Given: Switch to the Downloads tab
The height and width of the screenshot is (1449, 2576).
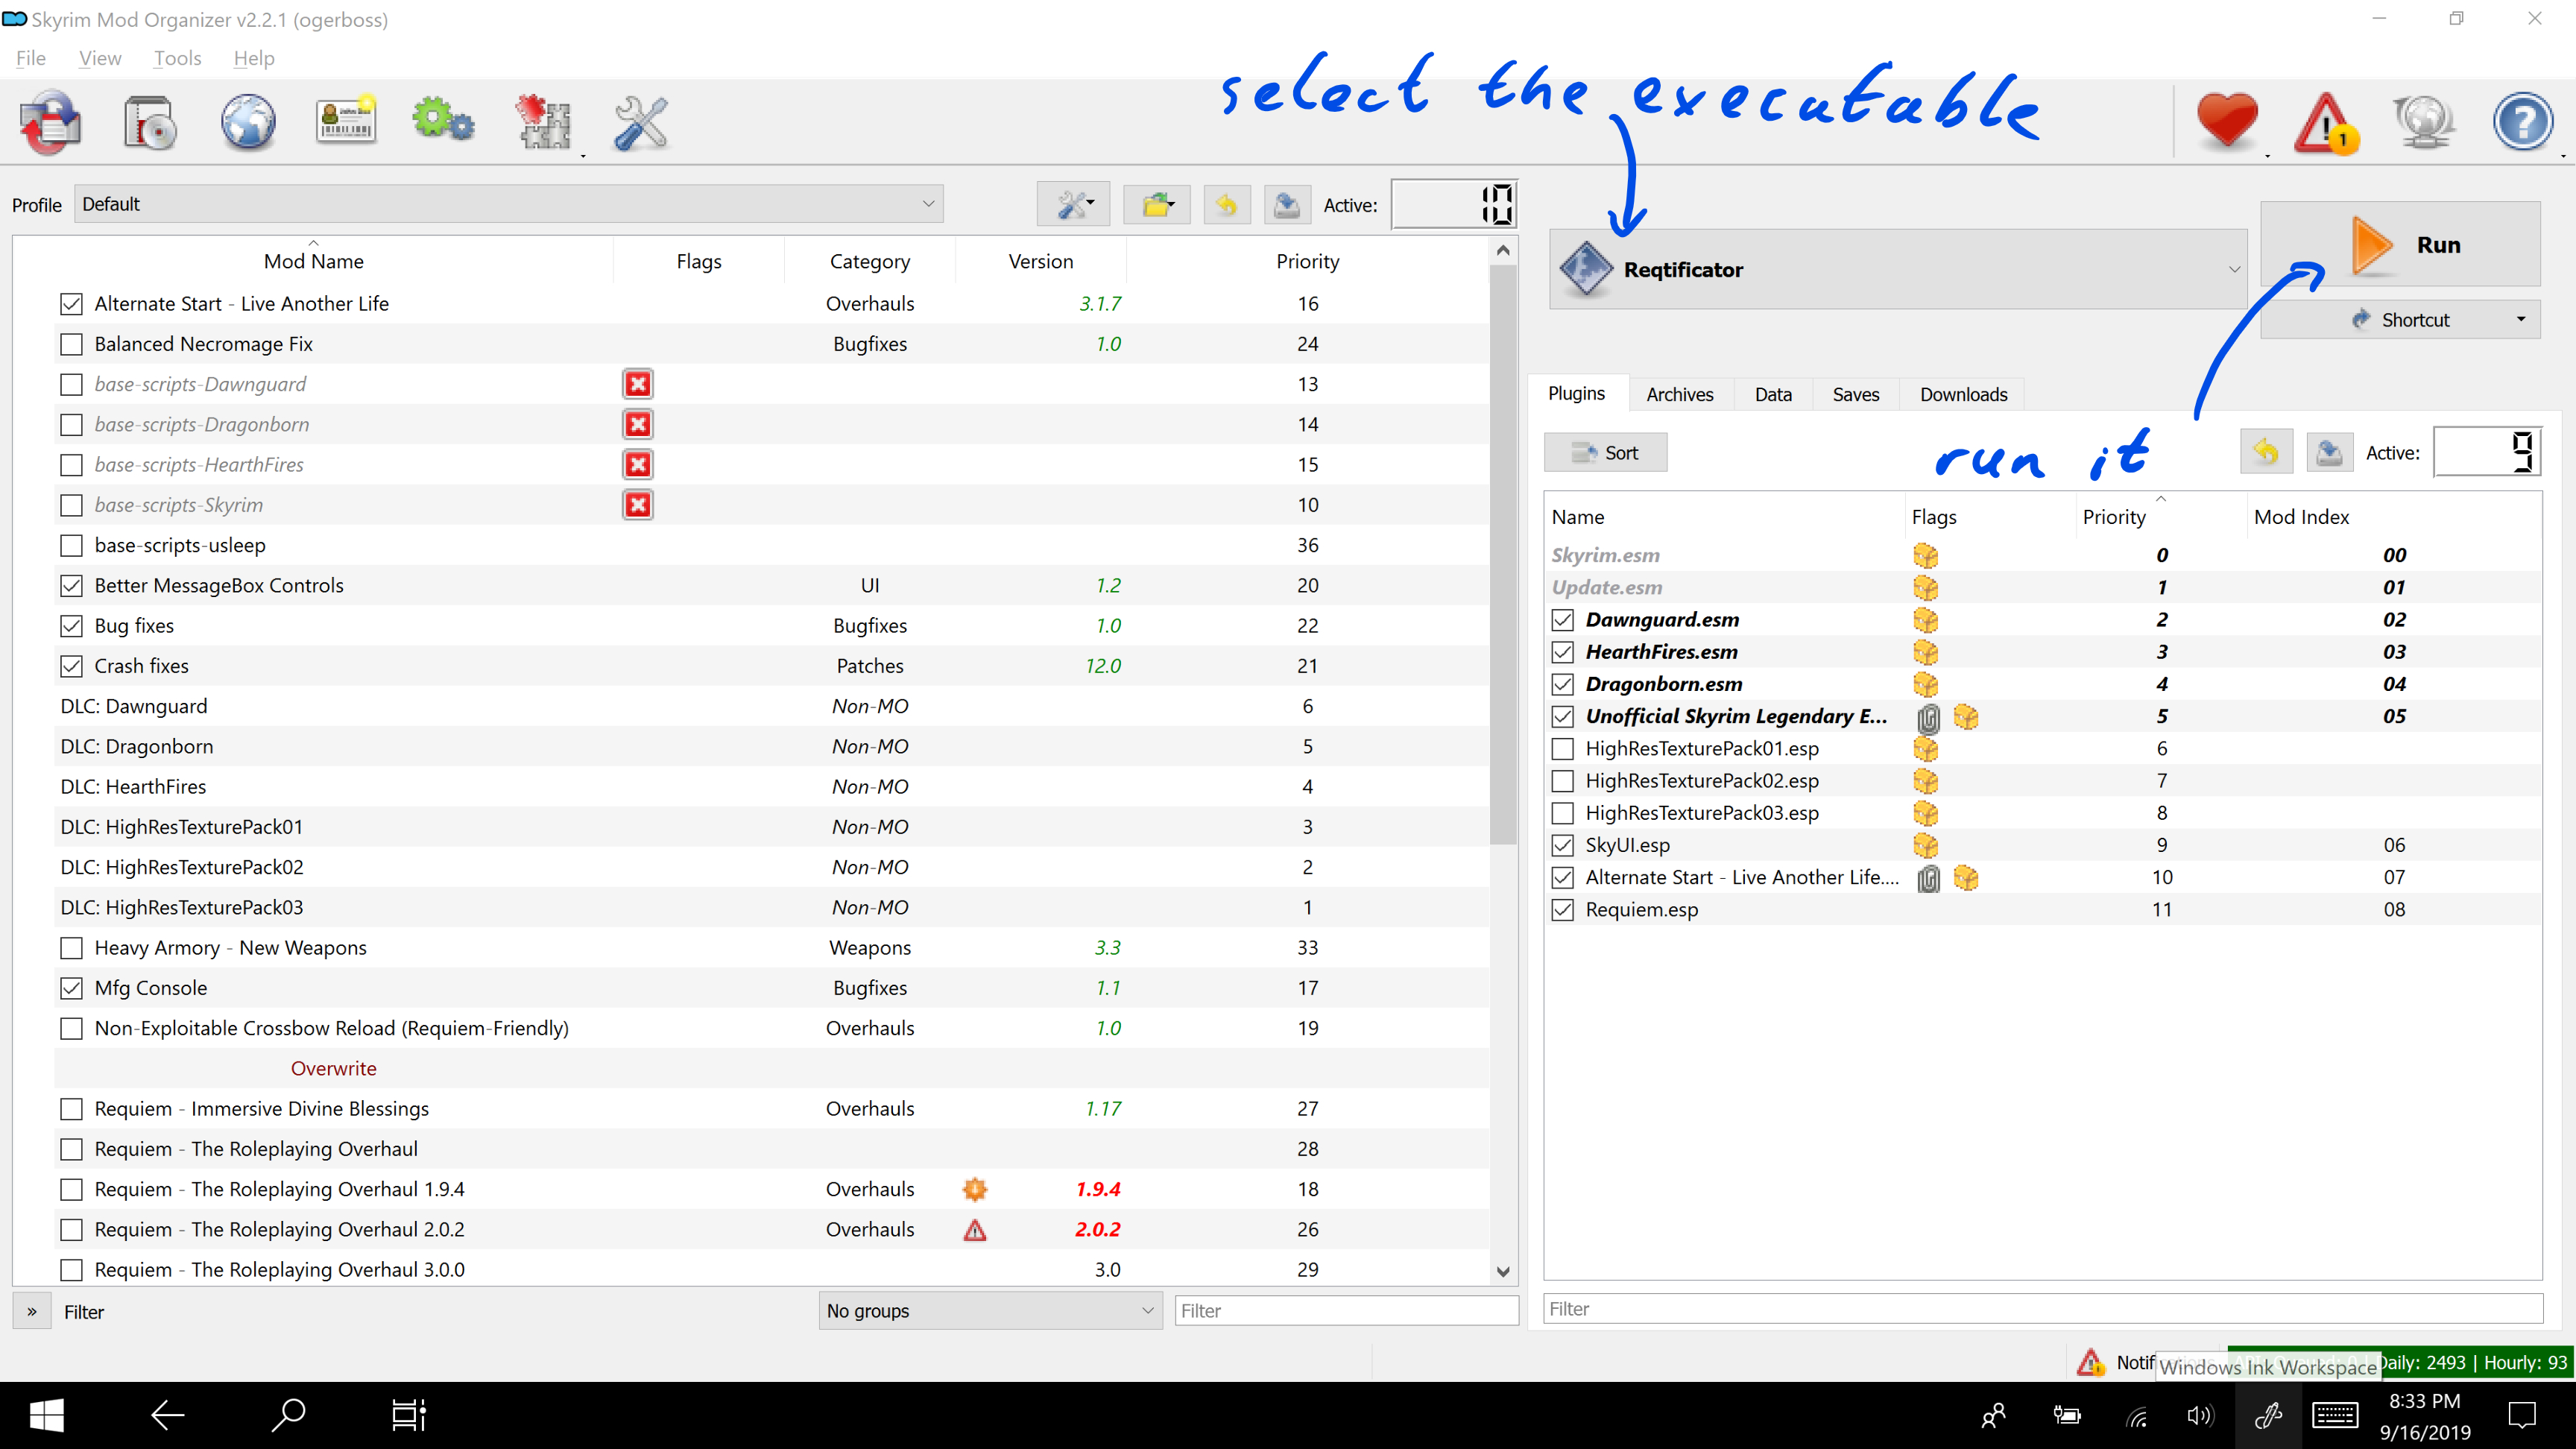Looking at the screenshot, I should click(1963, 394).
